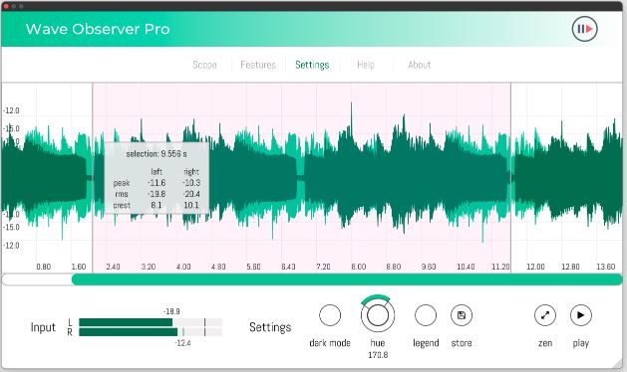Click the hue knob
This screenshot has width=627, height=372.
378,315
